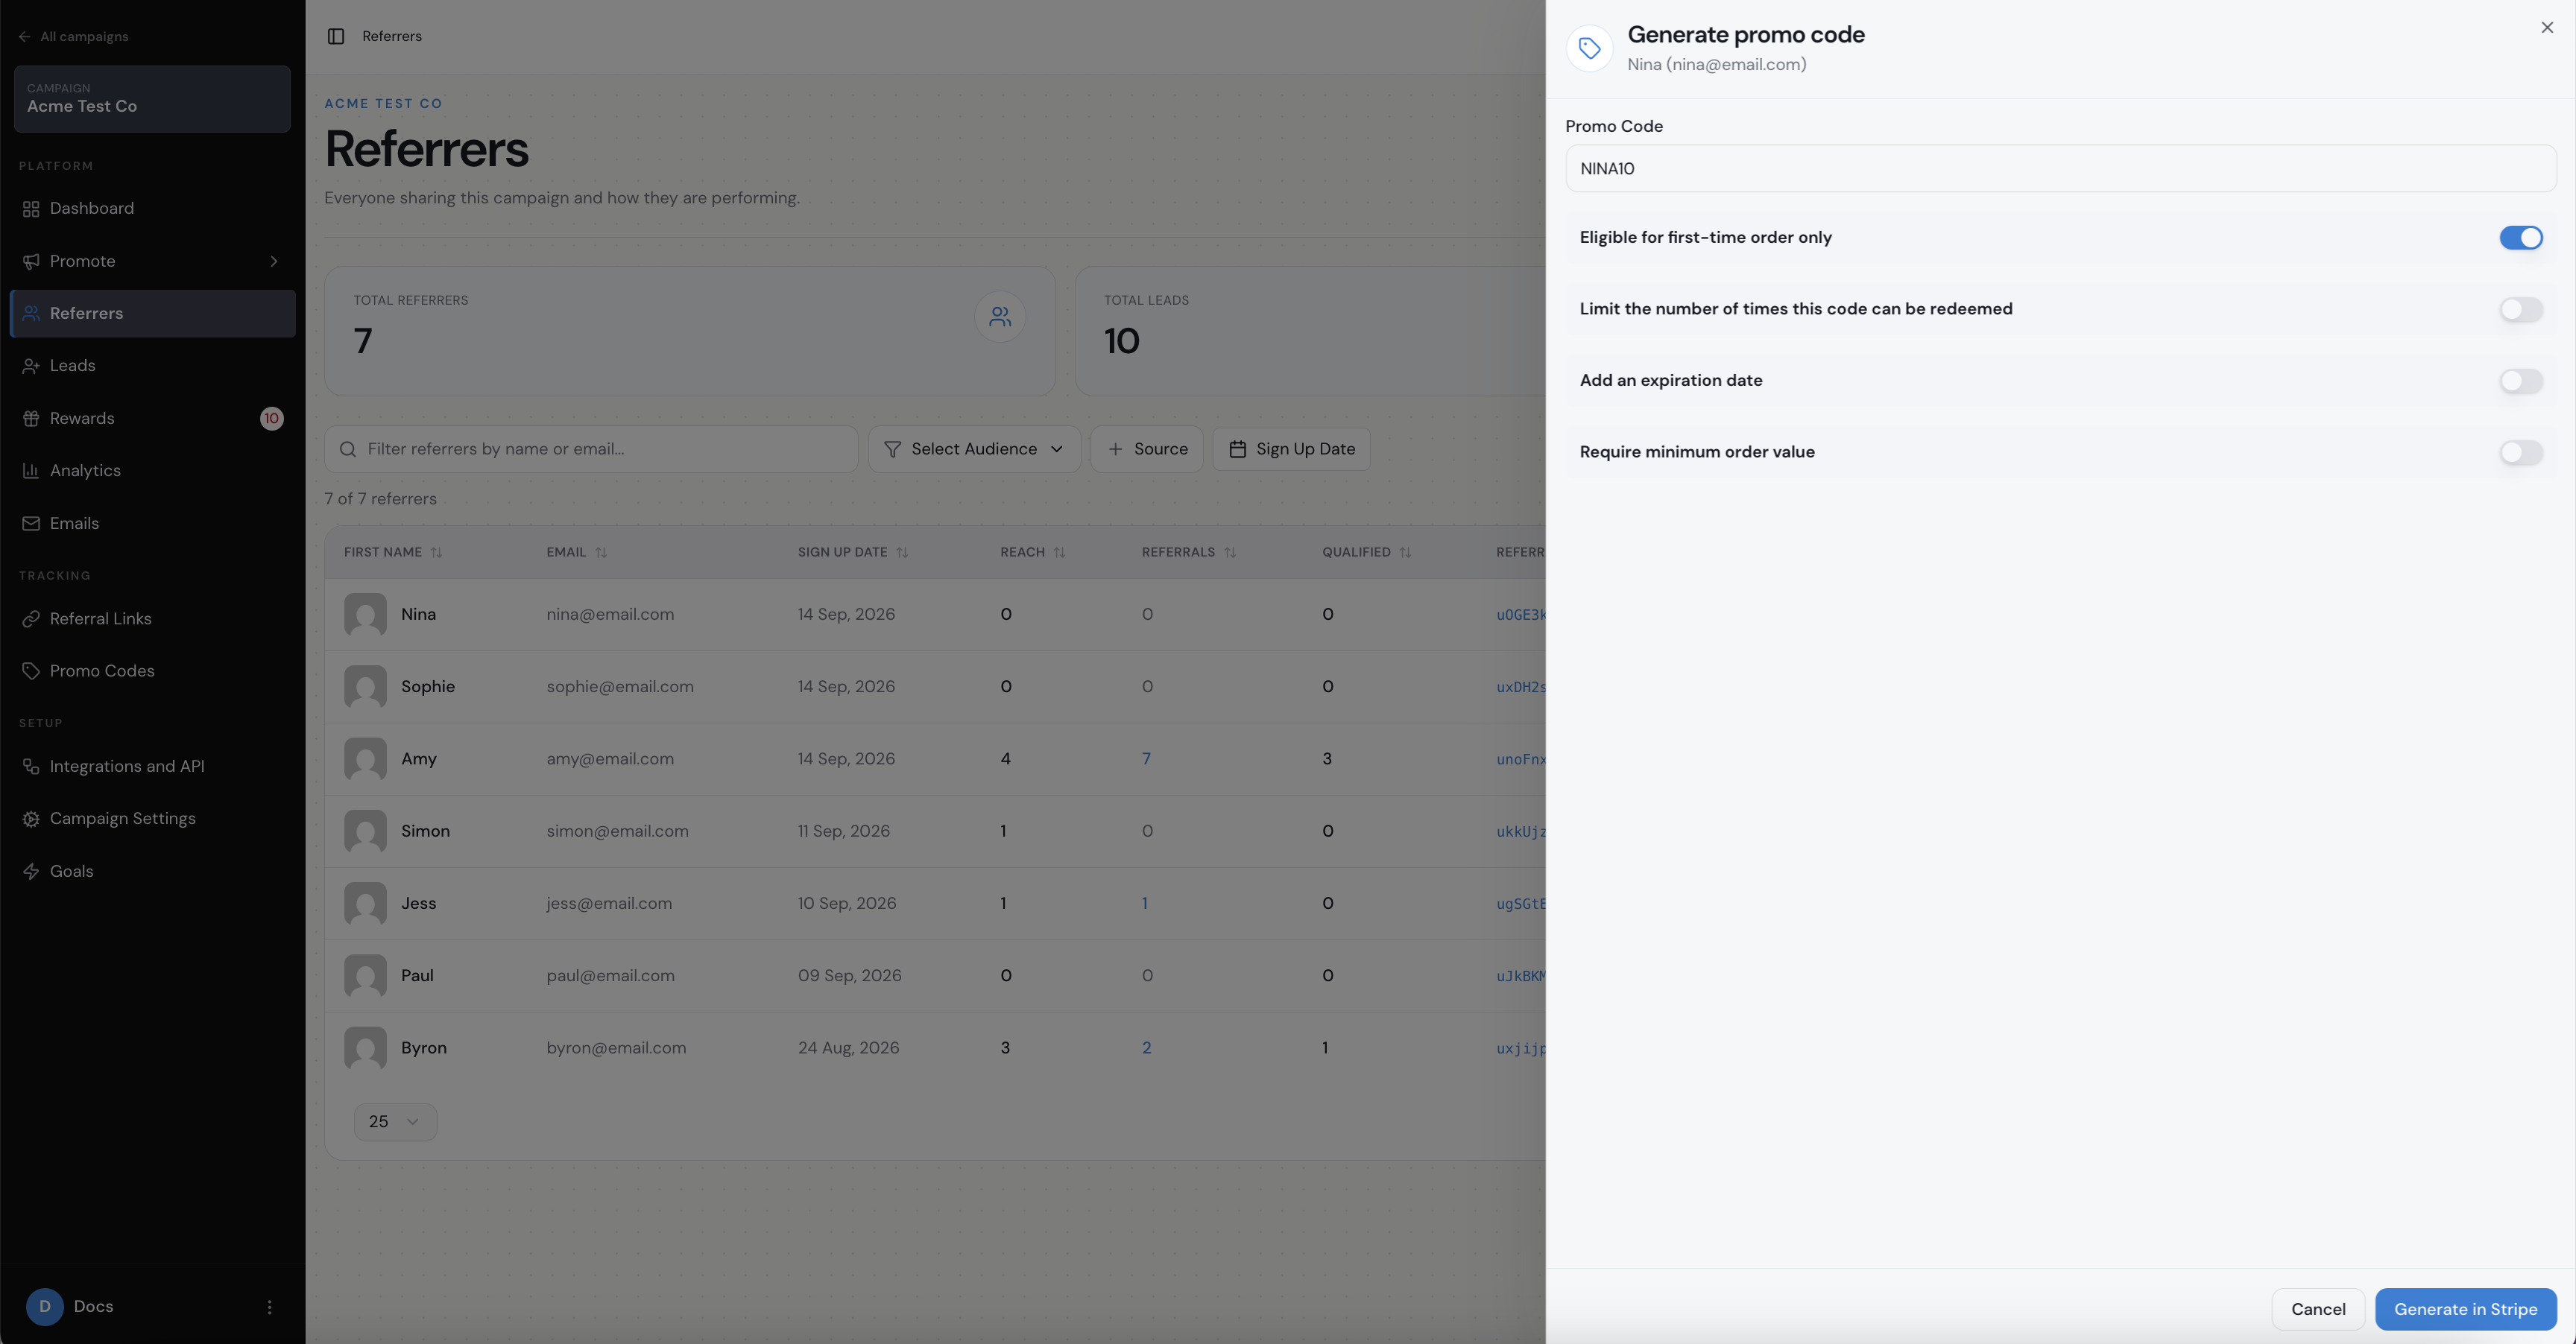Click the Promo Code input field

[2061, 169]
